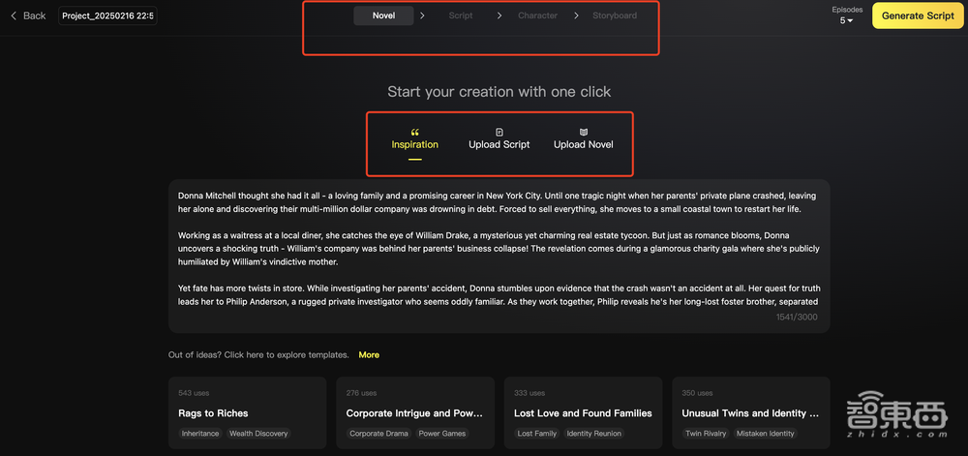
Task: Choose the Rags to Riches template
Action: 248,412
